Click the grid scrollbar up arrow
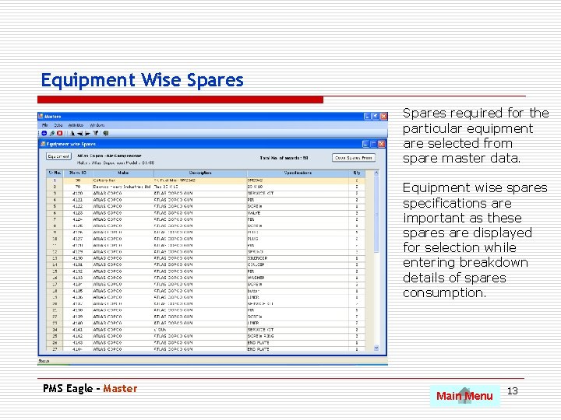The width and height of the screenshot is (561, 420). (376, 173)
